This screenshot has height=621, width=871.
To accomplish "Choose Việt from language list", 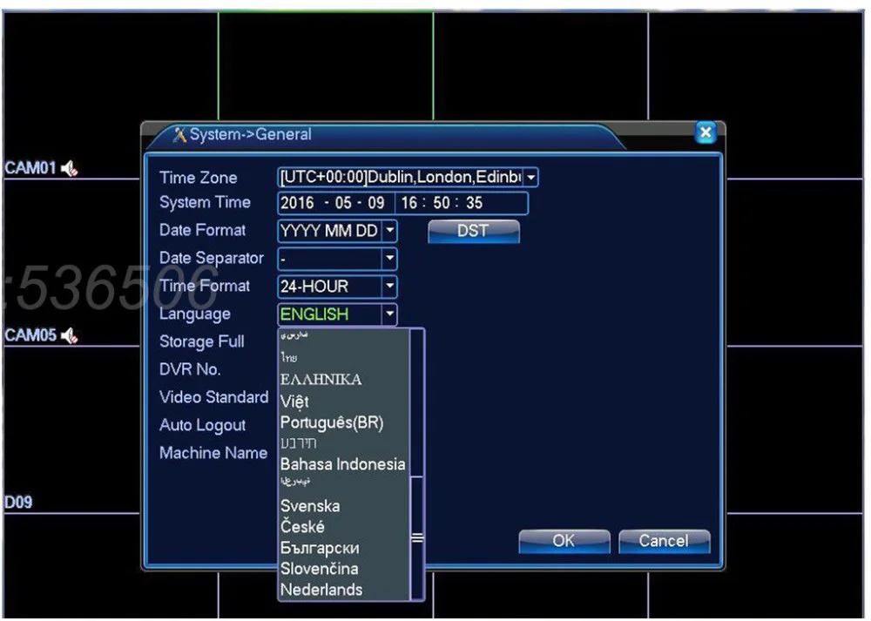I will 294,401.
